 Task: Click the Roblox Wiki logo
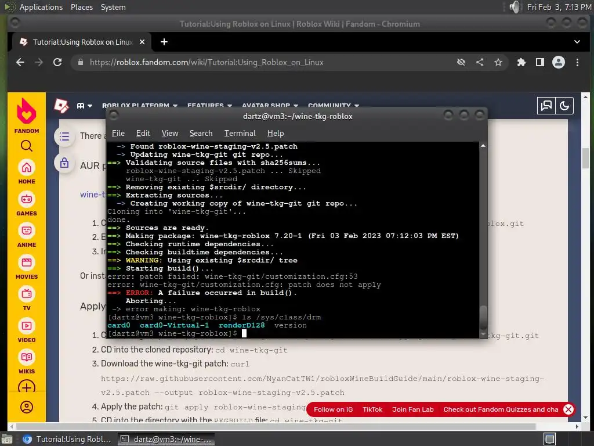click(61, 106)
